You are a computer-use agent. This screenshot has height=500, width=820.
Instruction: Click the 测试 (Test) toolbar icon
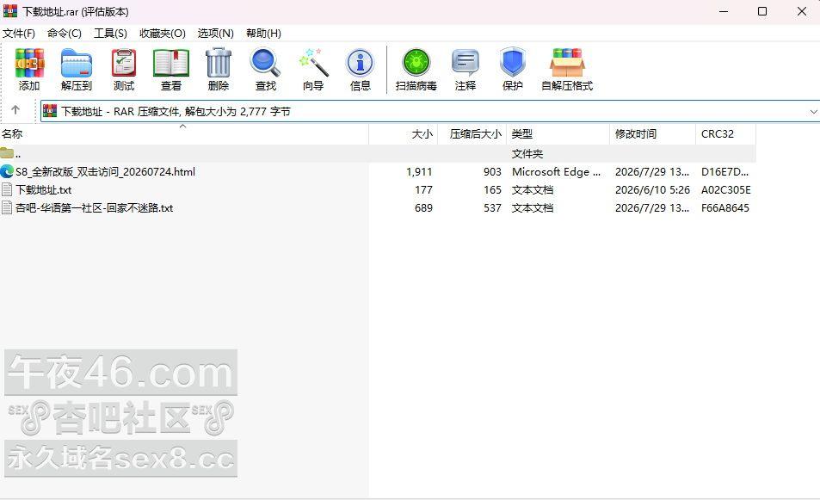[124, 62]
